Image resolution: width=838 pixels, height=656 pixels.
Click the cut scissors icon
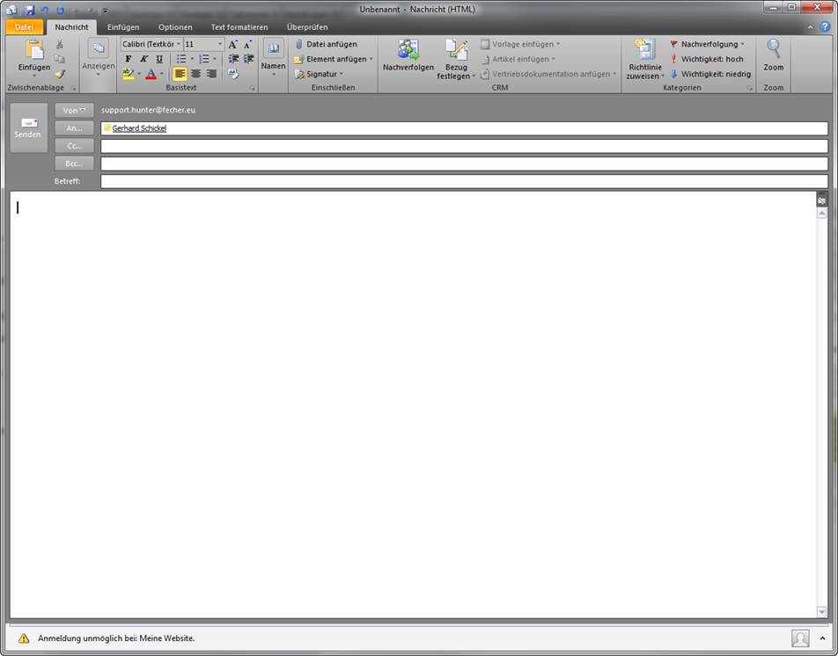pos(60,45)
